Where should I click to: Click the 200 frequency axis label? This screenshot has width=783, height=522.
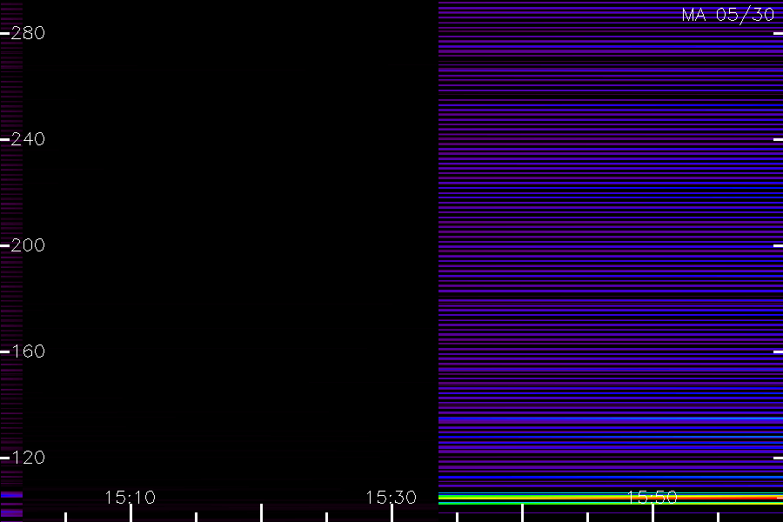(x=28, y=245)
